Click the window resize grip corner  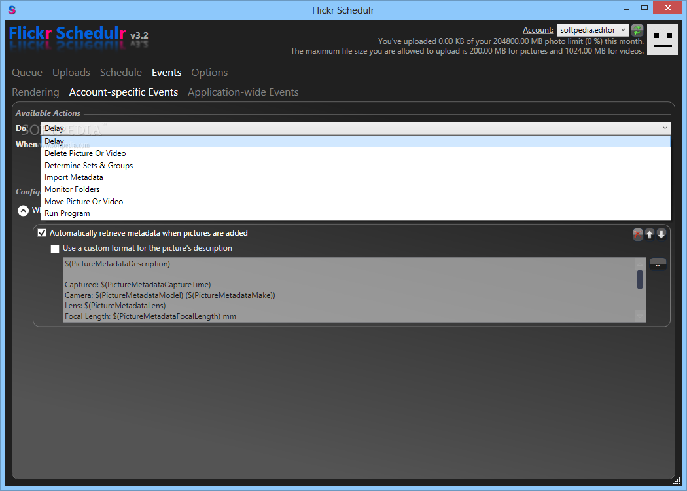point(677,481)
